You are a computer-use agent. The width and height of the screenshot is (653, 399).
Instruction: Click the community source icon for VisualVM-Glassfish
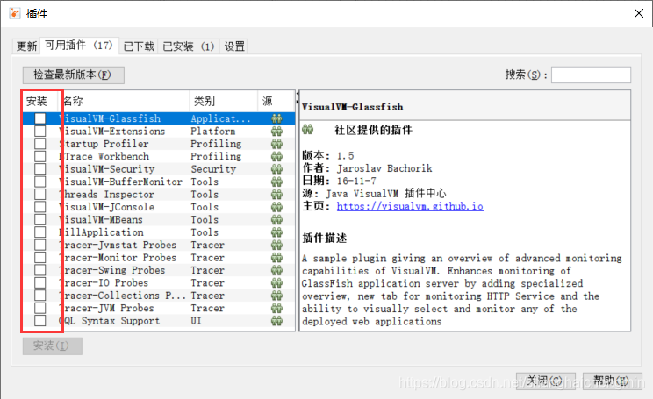[276, 118]
